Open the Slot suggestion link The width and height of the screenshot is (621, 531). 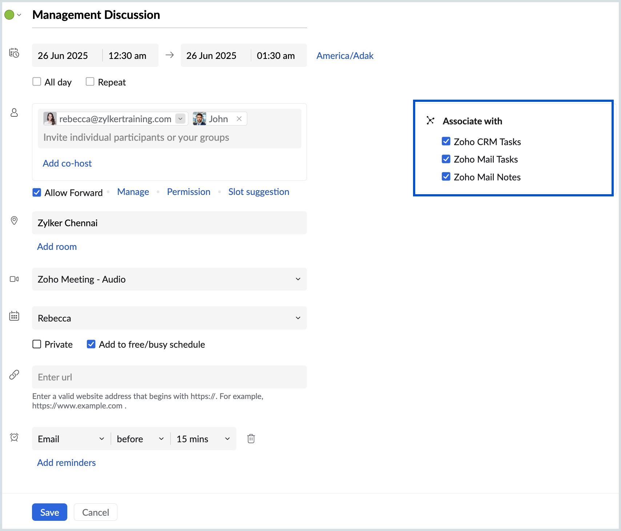(259, 192)
